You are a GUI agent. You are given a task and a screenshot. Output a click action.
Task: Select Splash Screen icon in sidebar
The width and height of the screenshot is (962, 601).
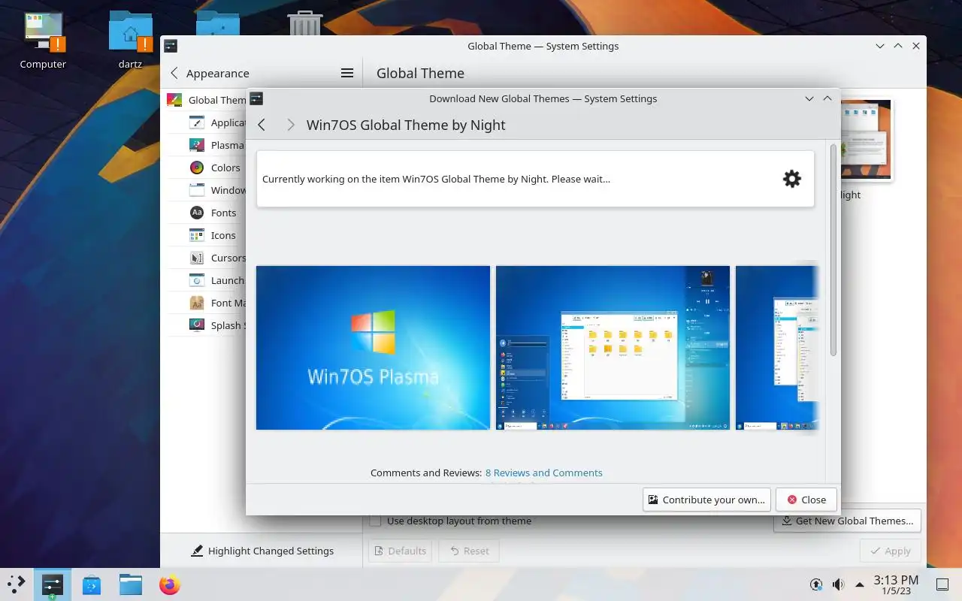pyautogui.click(x=197, y=325)
